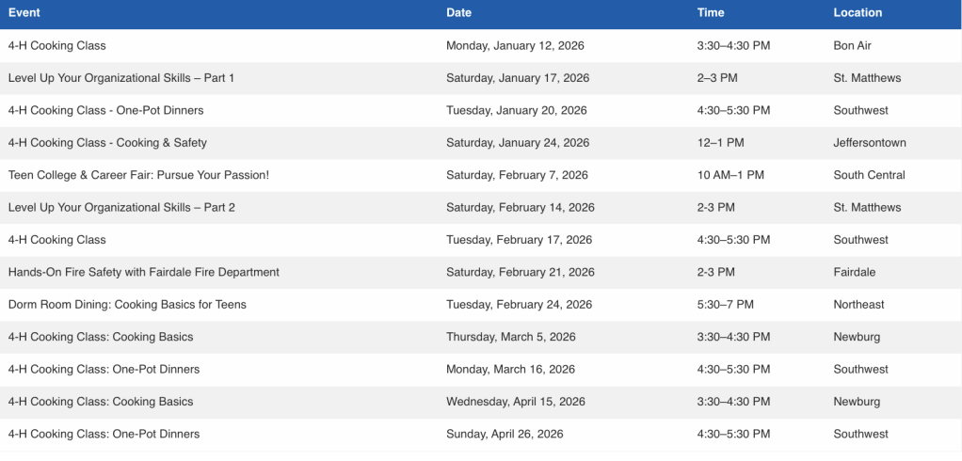Viewport: 962px width, 461px height.
Task: Select the Thursday, March 5, 2026 date cell
Action: point(510,337)
